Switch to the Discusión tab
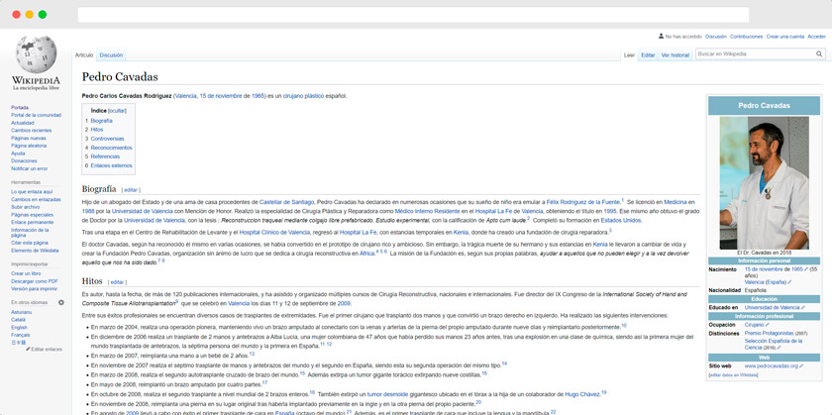Image resolution: width=832 pixels, height=415 pixels. (111, 55)
